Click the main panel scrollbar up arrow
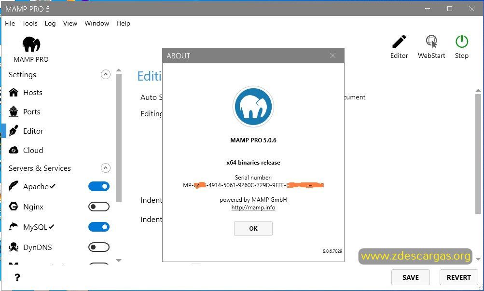This screenshot has width=484, height=291. click(478, 90)
